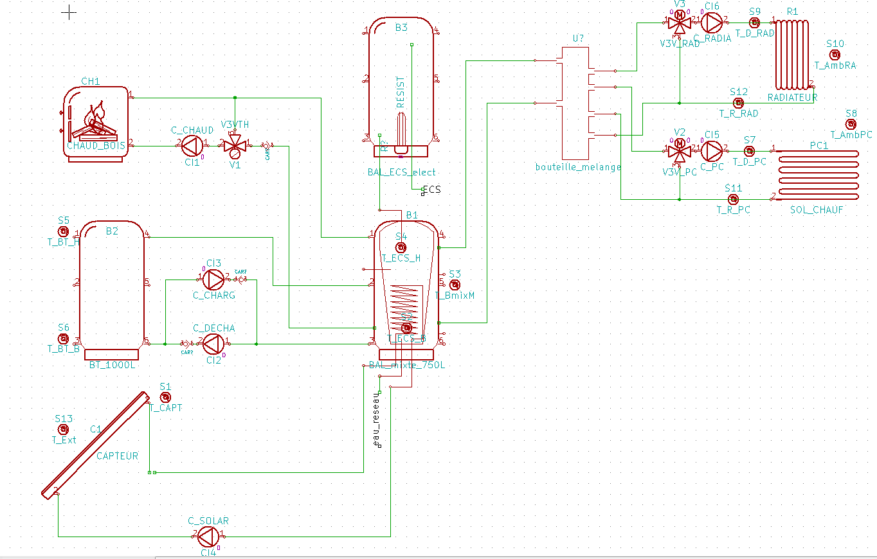Select the V3VTH three-way valve V1

[235, 145]
